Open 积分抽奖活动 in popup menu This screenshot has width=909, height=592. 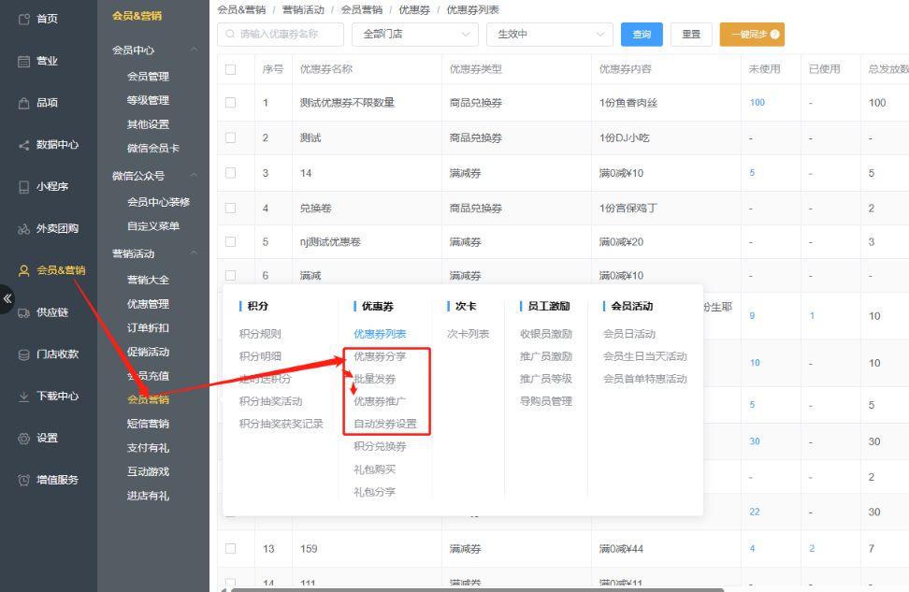click(270, 401)
